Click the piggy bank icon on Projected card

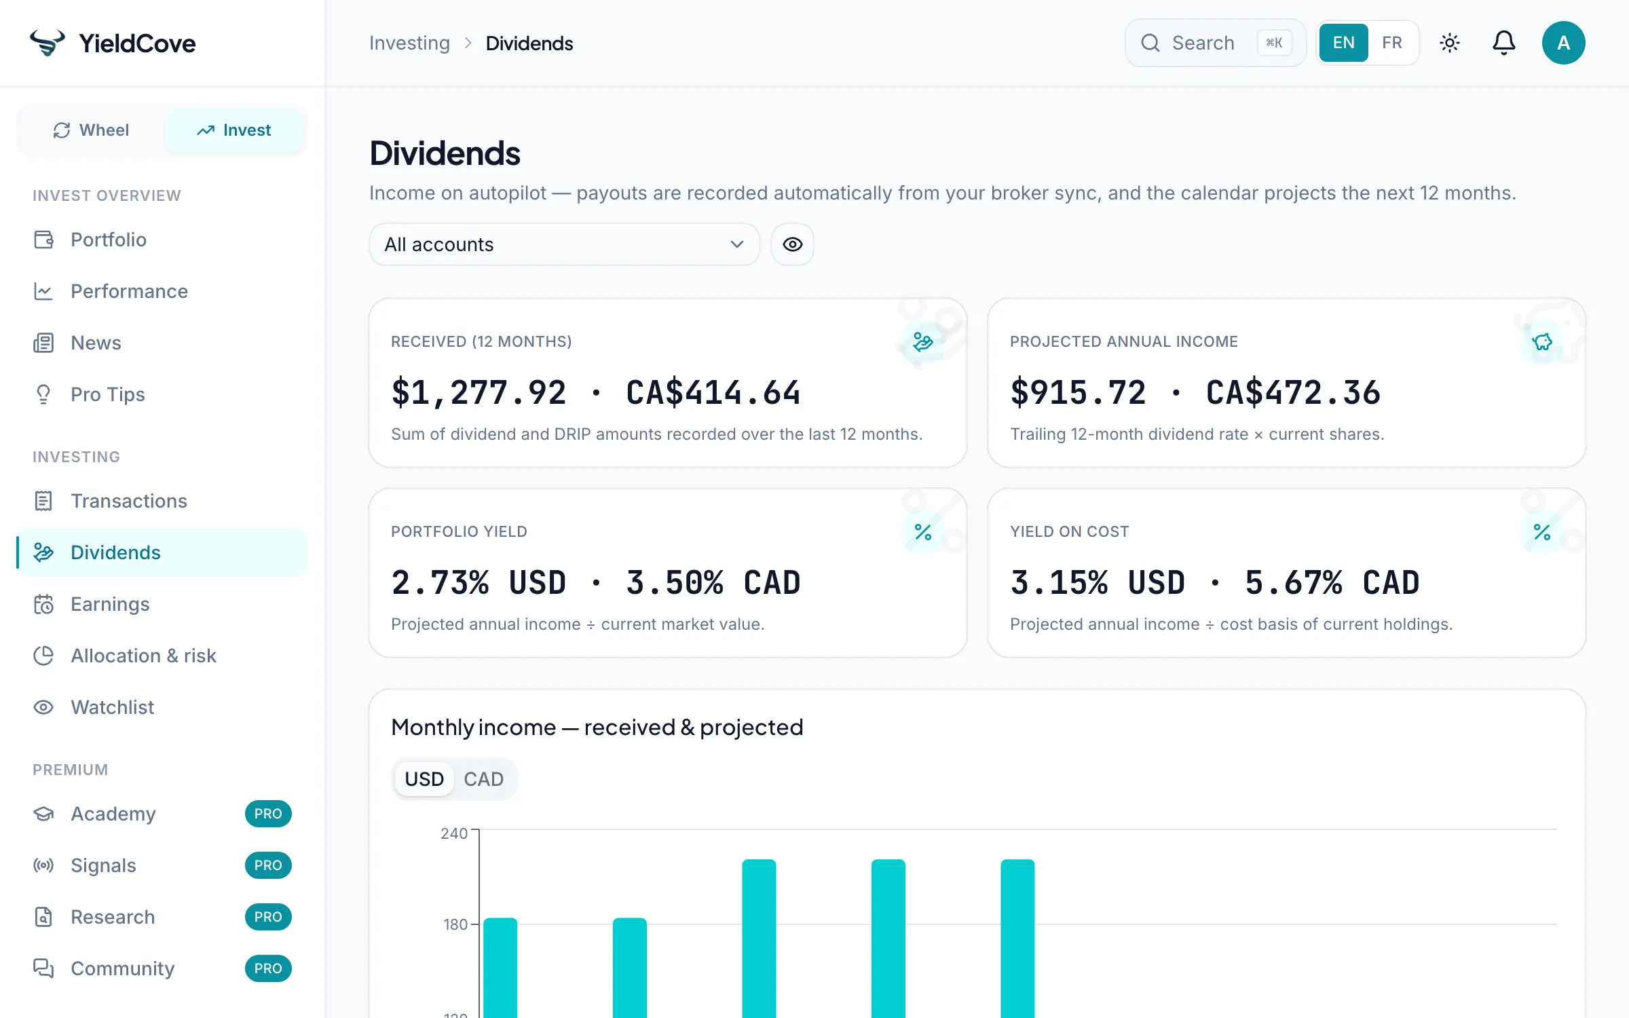click(x=1542, y=341)
